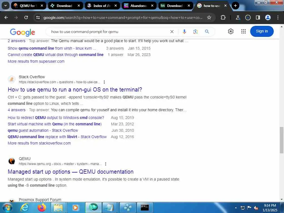This screenshot has width=284, height=213.
Task: Open Start virtual machine with Qemu link
Action: [55, 124]
